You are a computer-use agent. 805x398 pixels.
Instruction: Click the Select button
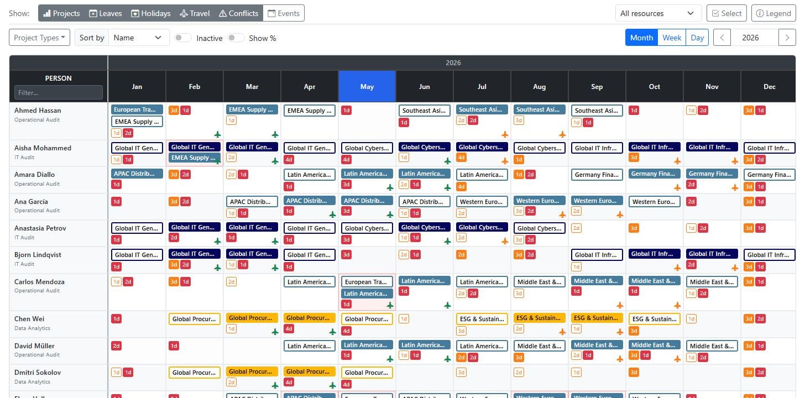(726, 13)
